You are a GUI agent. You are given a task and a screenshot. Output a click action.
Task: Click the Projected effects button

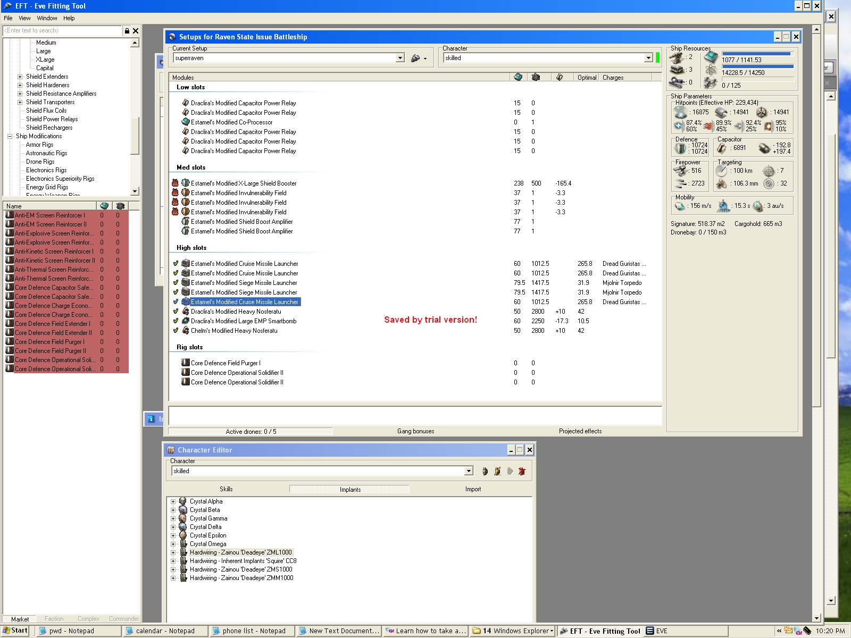[580, 431]
